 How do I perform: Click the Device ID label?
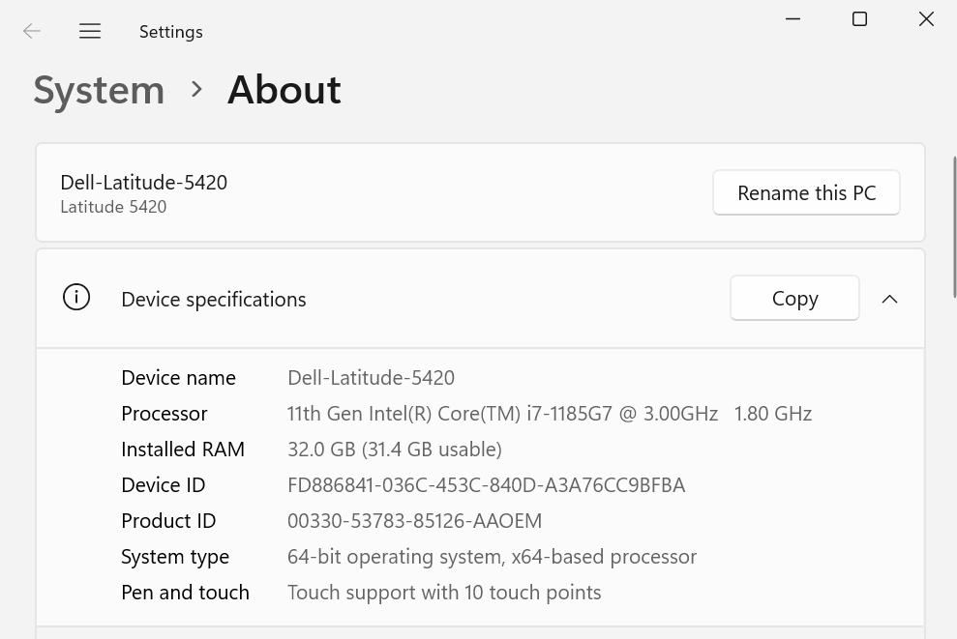click(x=163, y=485)
